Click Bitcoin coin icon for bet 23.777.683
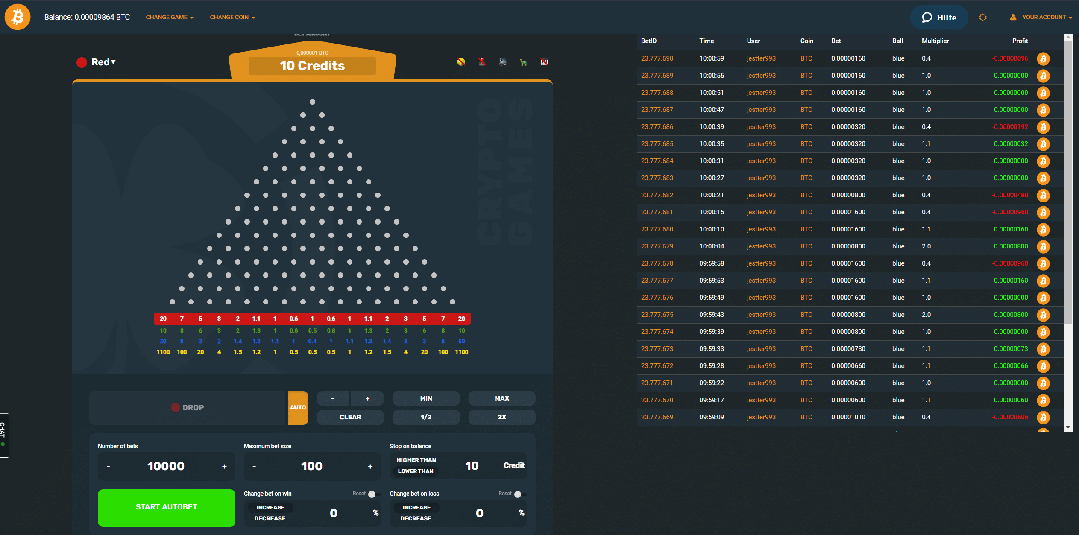 click(1043, 178)
